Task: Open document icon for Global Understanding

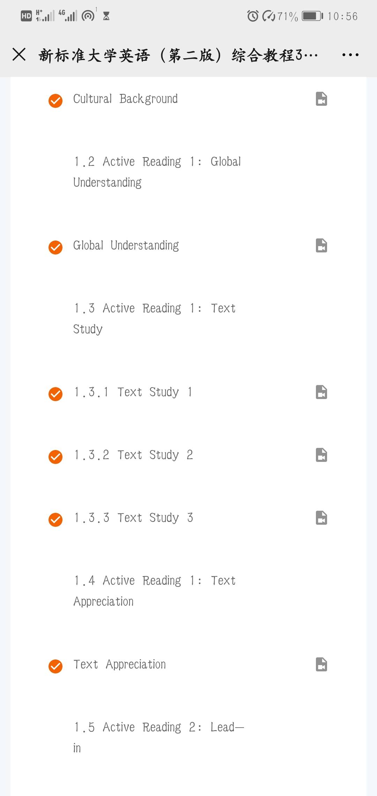Action: pyautogui.click(x=321, y=245)
